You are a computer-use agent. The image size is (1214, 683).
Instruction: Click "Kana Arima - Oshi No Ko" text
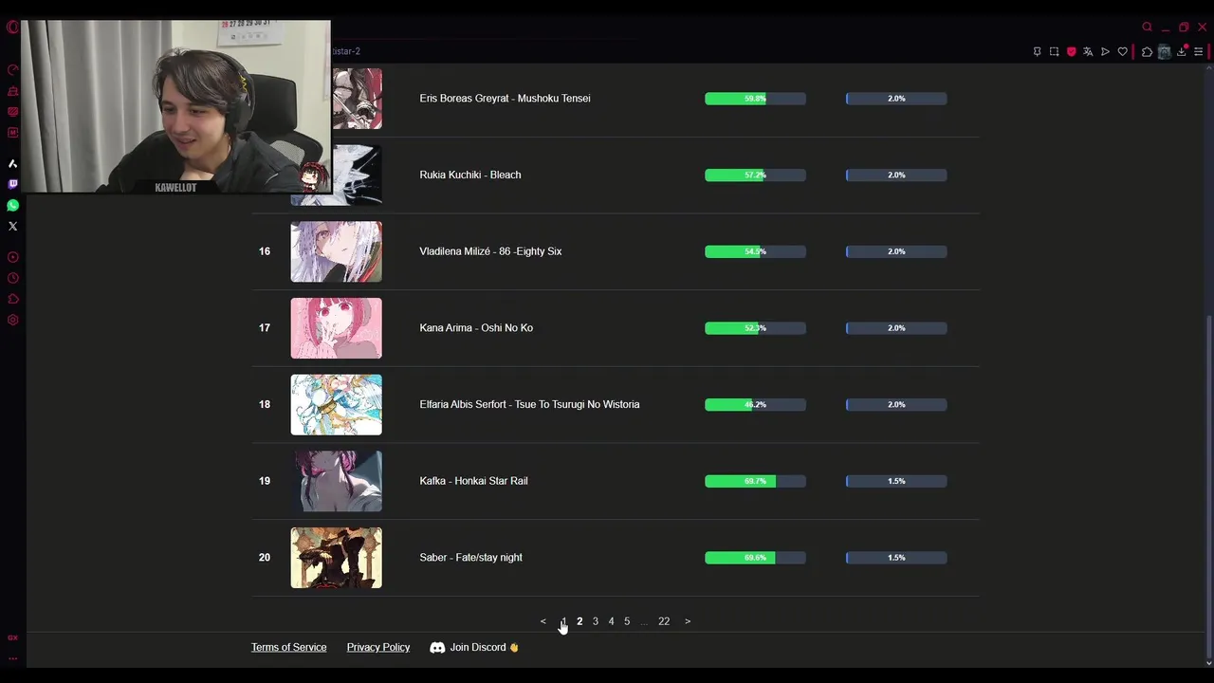click(476, 328)
